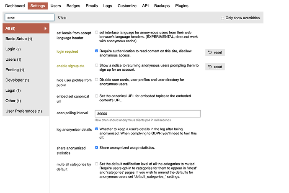Reset the 'enable signup cta' setting

(215, 67)
